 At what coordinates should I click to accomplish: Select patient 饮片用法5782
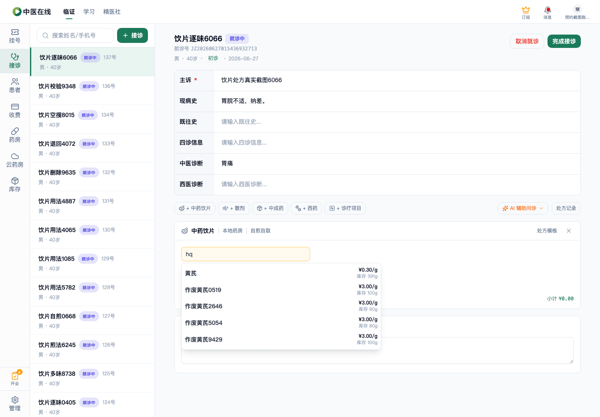(x=92, y=292)
